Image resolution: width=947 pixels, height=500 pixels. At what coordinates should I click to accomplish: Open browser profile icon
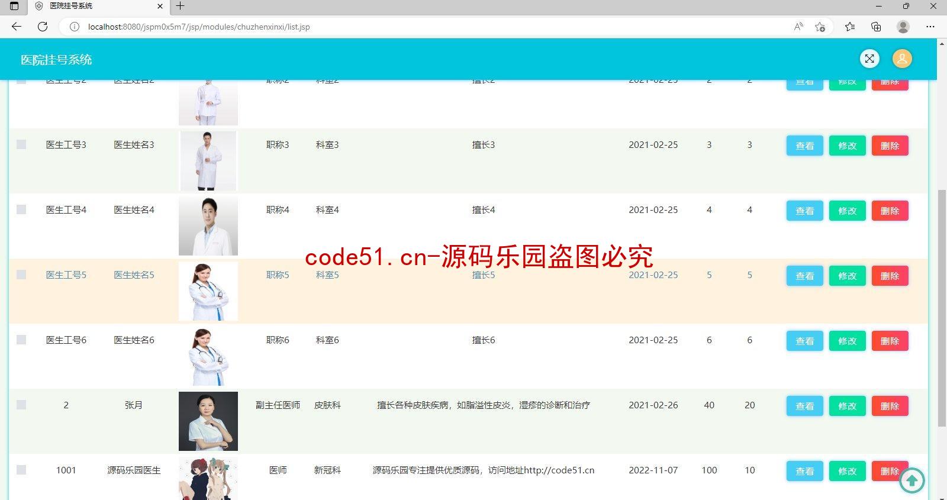[x=903, y=27]
